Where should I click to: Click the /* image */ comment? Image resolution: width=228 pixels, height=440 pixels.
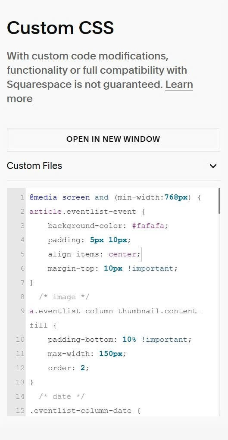pyautogui.click(x=64, y=297)
